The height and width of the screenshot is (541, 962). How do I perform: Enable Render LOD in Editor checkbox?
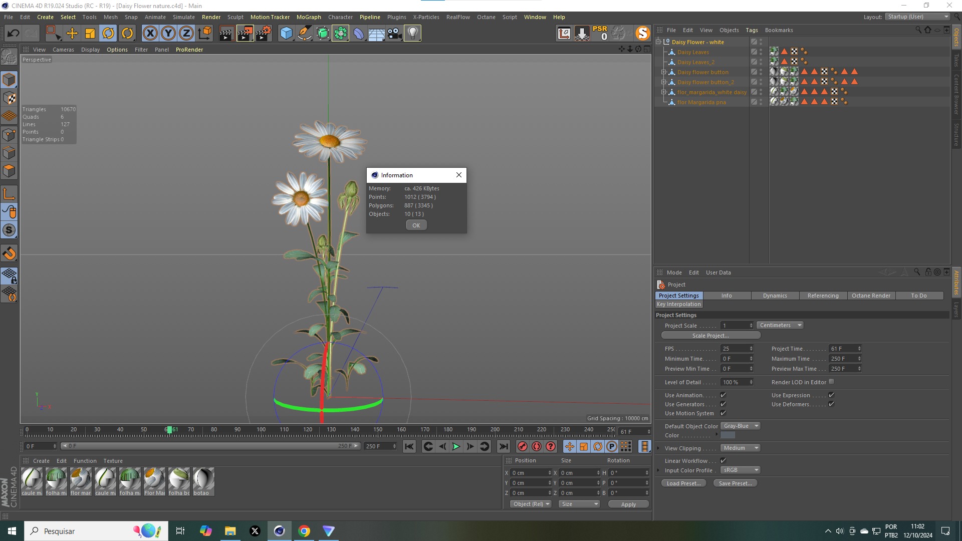tap(832, 382)
